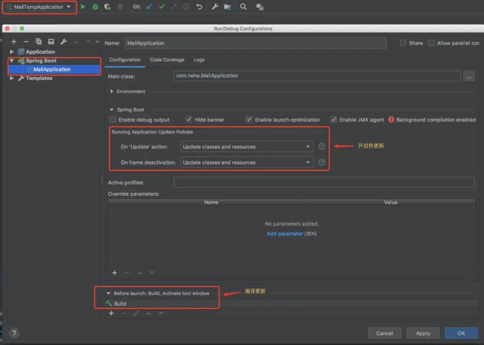Switch to Code Coverage tab
This screenshot has height=345, width=484.
coord(167,60)
